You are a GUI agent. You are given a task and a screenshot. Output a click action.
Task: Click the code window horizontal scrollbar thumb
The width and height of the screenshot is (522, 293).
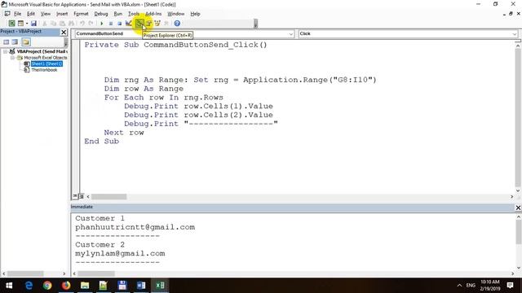point(108,197)
